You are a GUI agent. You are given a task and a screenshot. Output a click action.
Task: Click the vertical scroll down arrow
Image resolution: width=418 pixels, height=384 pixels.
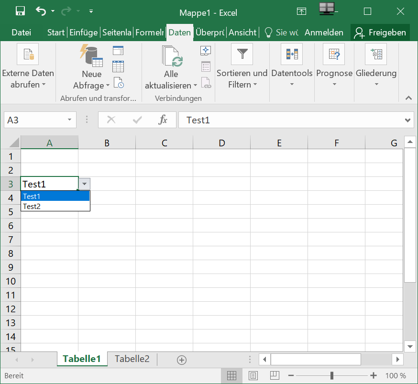[x=410, y=346]
